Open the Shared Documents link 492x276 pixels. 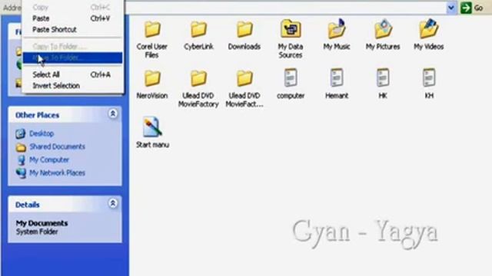tap(57, 146)
